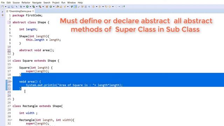This screenshot has height=126, width=224.
Task: Open the File menu
Action: coord(3,2)
